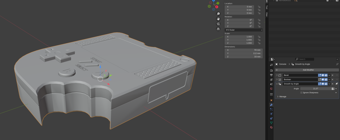Click the red X axis gizmo ball
This screenshot has height=140, width=340.
[x=217, y=7]
